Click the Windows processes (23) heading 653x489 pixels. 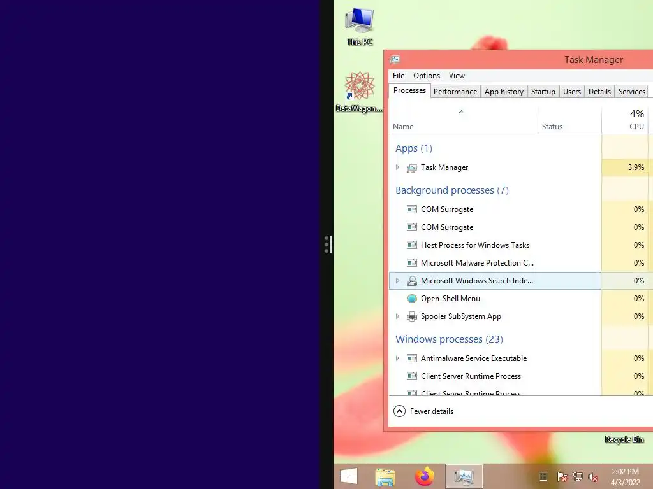pyautogui.click(x=449, y=339)
